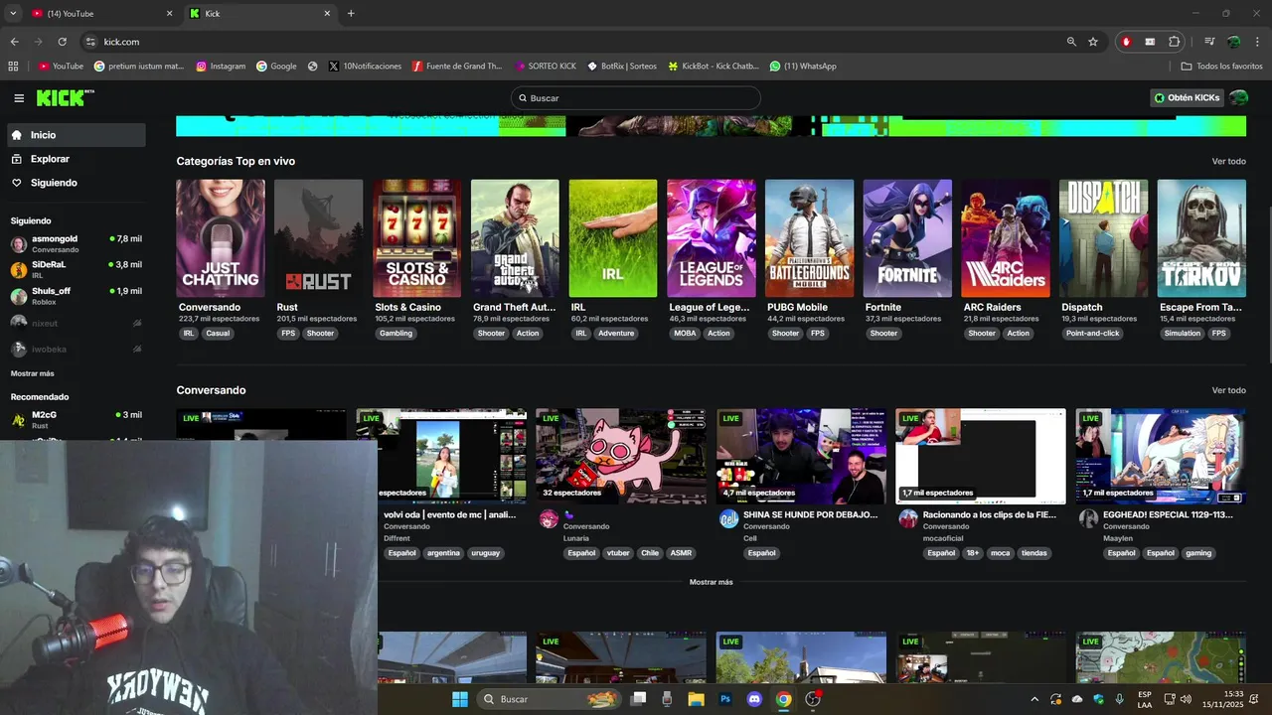Open the Chrome extensions puzzle icon
The width and height of the screenshot is (1272, 715).
pos(1175,42)
